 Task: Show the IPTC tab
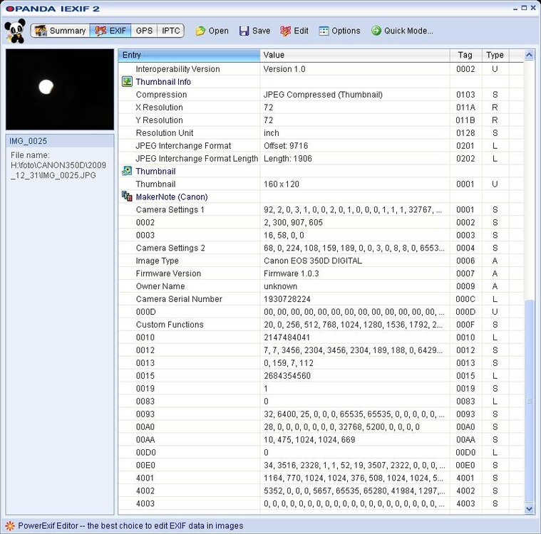point(170,31)
